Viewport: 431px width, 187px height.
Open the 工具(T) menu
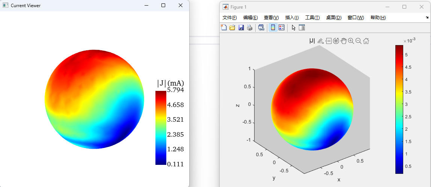click(x=312, y=18)
